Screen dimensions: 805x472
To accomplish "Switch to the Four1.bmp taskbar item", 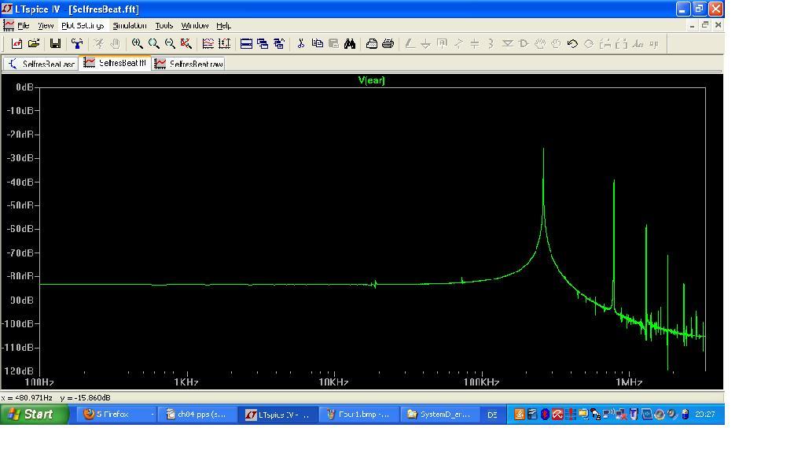I will pos(358,415).
